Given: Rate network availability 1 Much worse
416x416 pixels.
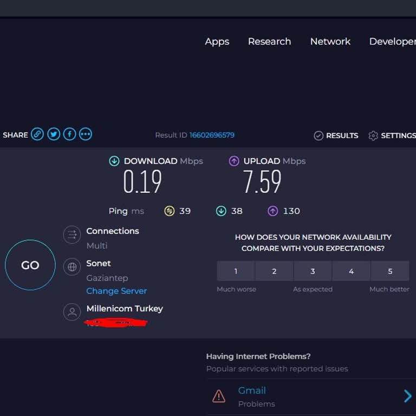Looking at the screenshot, I should pos(236,271).
